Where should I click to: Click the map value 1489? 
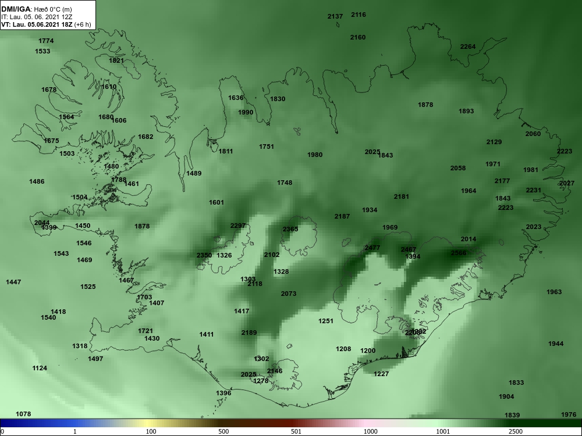click(x=194, y=173)
